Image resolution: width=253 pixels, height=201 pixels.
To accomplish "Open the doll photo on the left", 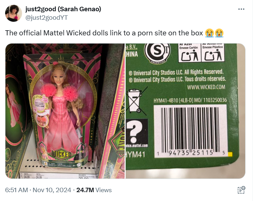I will (x=65, y=111).
